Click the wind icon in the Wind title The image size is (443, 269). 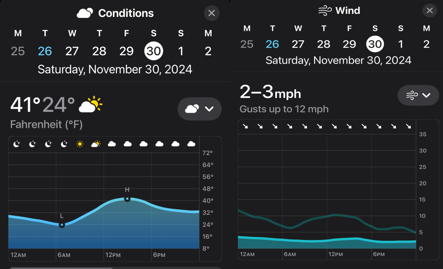[x=325, y=11]
